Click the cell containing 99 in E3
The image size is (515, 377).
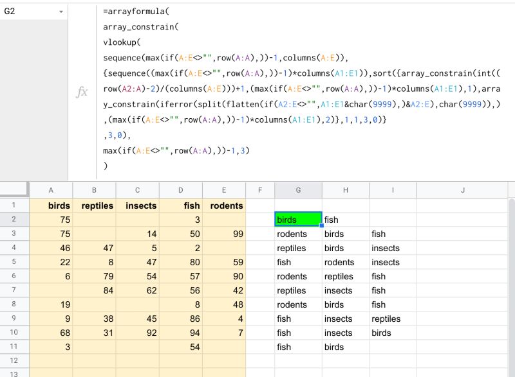(224, 234)
